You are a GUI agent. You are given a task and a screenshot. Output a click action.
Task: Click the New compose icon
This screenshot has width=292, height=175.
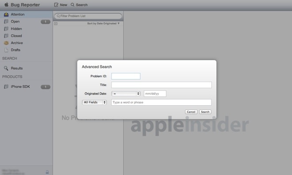56,5
